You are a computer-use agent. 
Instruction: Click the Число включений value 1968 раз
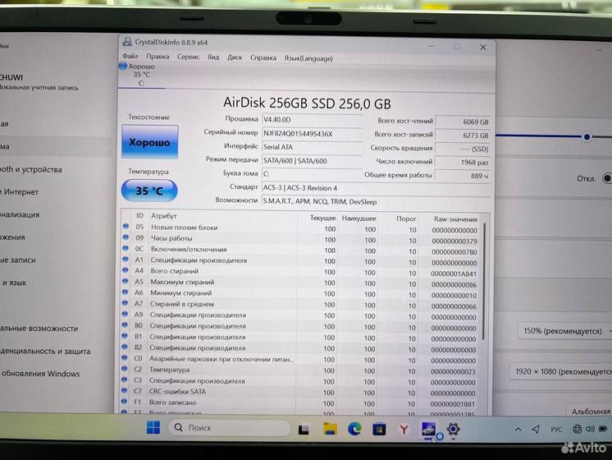click(463, 162)
